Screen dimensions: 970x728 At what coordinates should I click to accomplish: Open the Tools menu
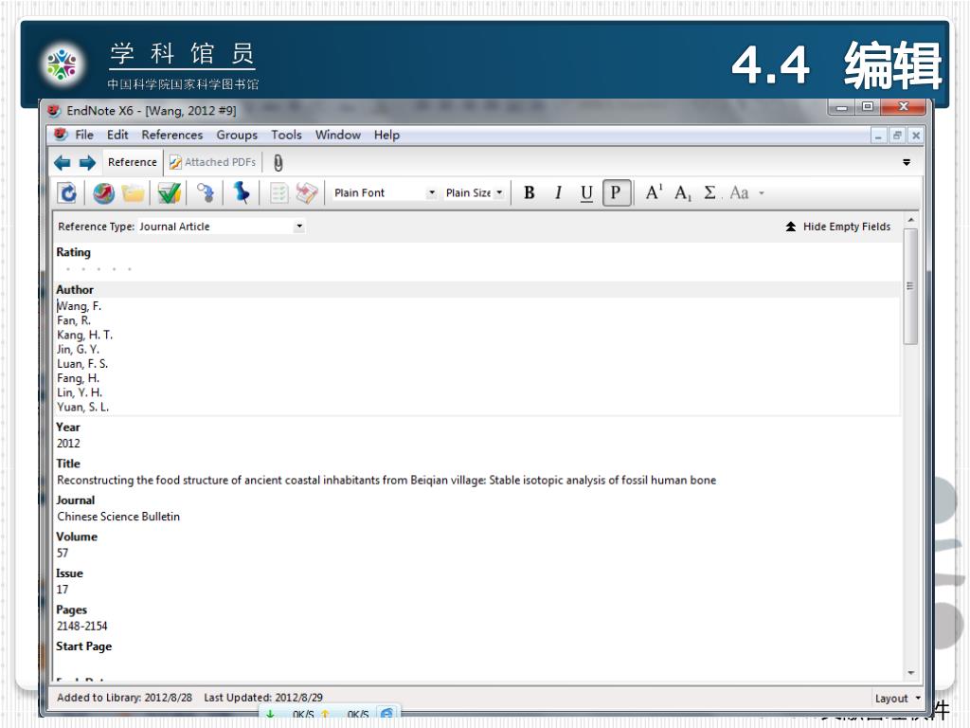tap(286, 135)
